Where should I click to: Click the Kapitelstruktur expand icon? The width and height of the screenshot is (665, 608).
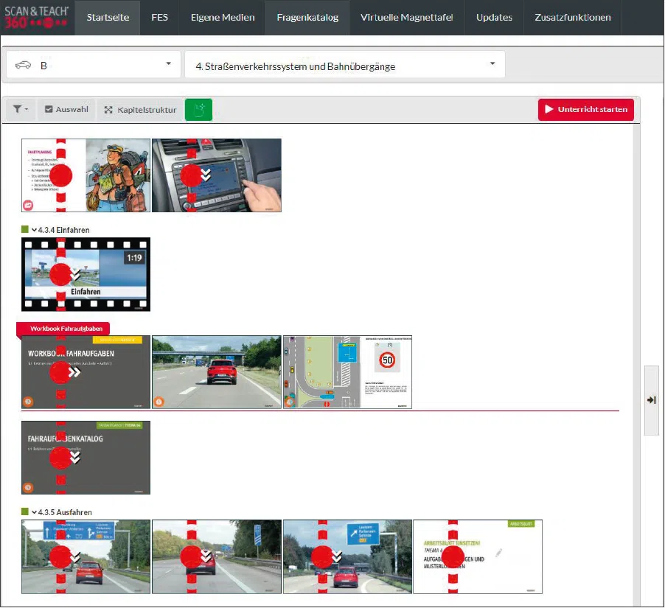click(x=108, y=110)
